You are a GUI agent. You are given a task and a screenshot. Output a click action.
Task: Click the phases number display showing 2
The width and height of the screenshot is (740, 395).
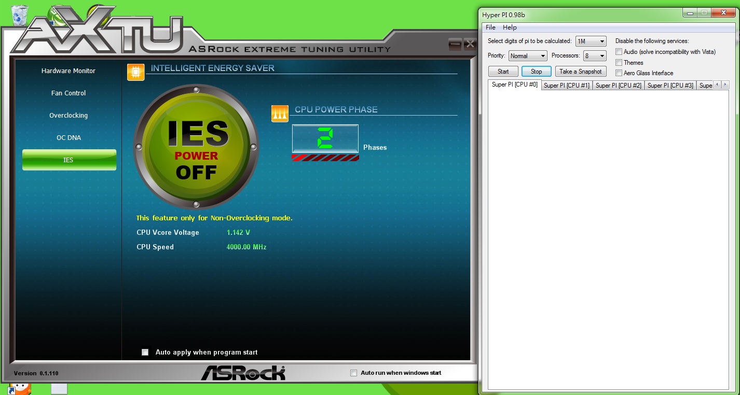pos(325,139)
